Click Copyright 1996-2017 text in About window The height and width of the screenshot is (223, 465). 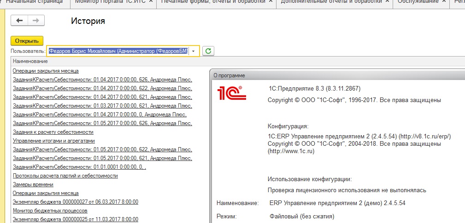[x=354, y=100]
